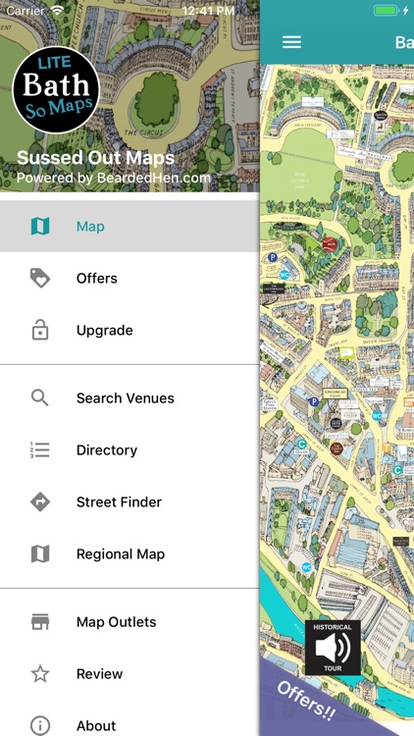Open the Powered by BeardedHen.com link
Viewport: 414px width, 736px height.
(x=114, y=178)
